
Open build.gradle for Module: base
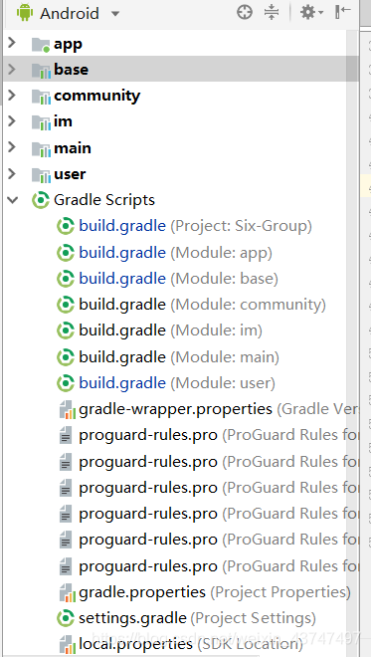click(178, 279)
